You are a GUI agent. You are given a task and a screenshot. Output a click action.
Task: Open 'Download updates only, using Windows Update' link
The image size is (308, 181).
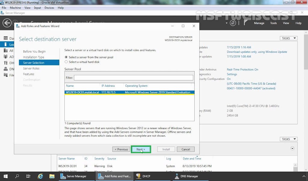(x=257, y=52)
